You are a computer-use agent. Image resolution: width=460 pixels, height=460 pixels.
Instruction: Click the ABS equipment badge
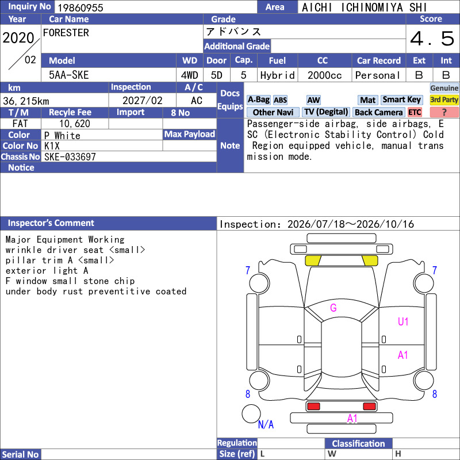[280, 100]
